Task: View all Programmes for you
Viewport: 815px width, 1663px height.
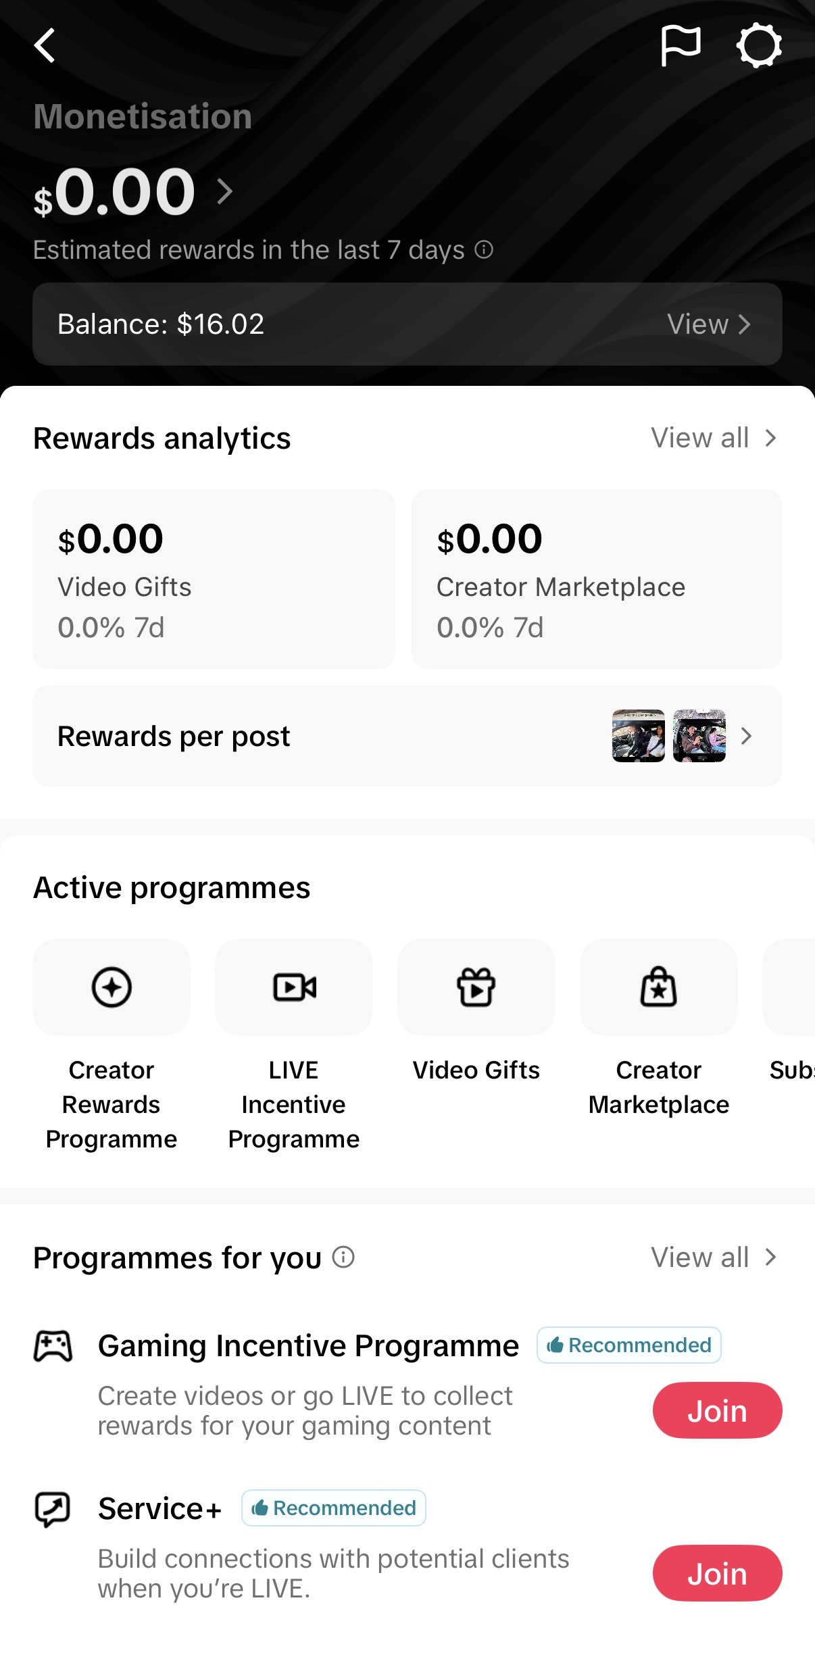Action: tap(714, 1258)
